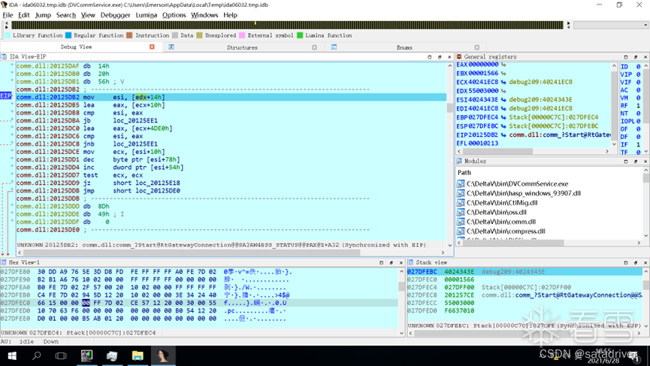Jump via the EIP register arrow
Screen dimensions: 650x366
(503, 135)
